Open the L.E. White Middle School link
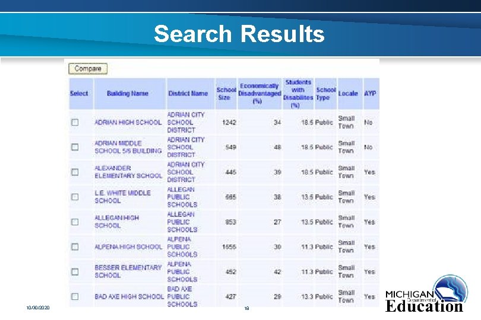Image resolution: width=481 pixels, height=320 pixels. click(x=122, y=197)
